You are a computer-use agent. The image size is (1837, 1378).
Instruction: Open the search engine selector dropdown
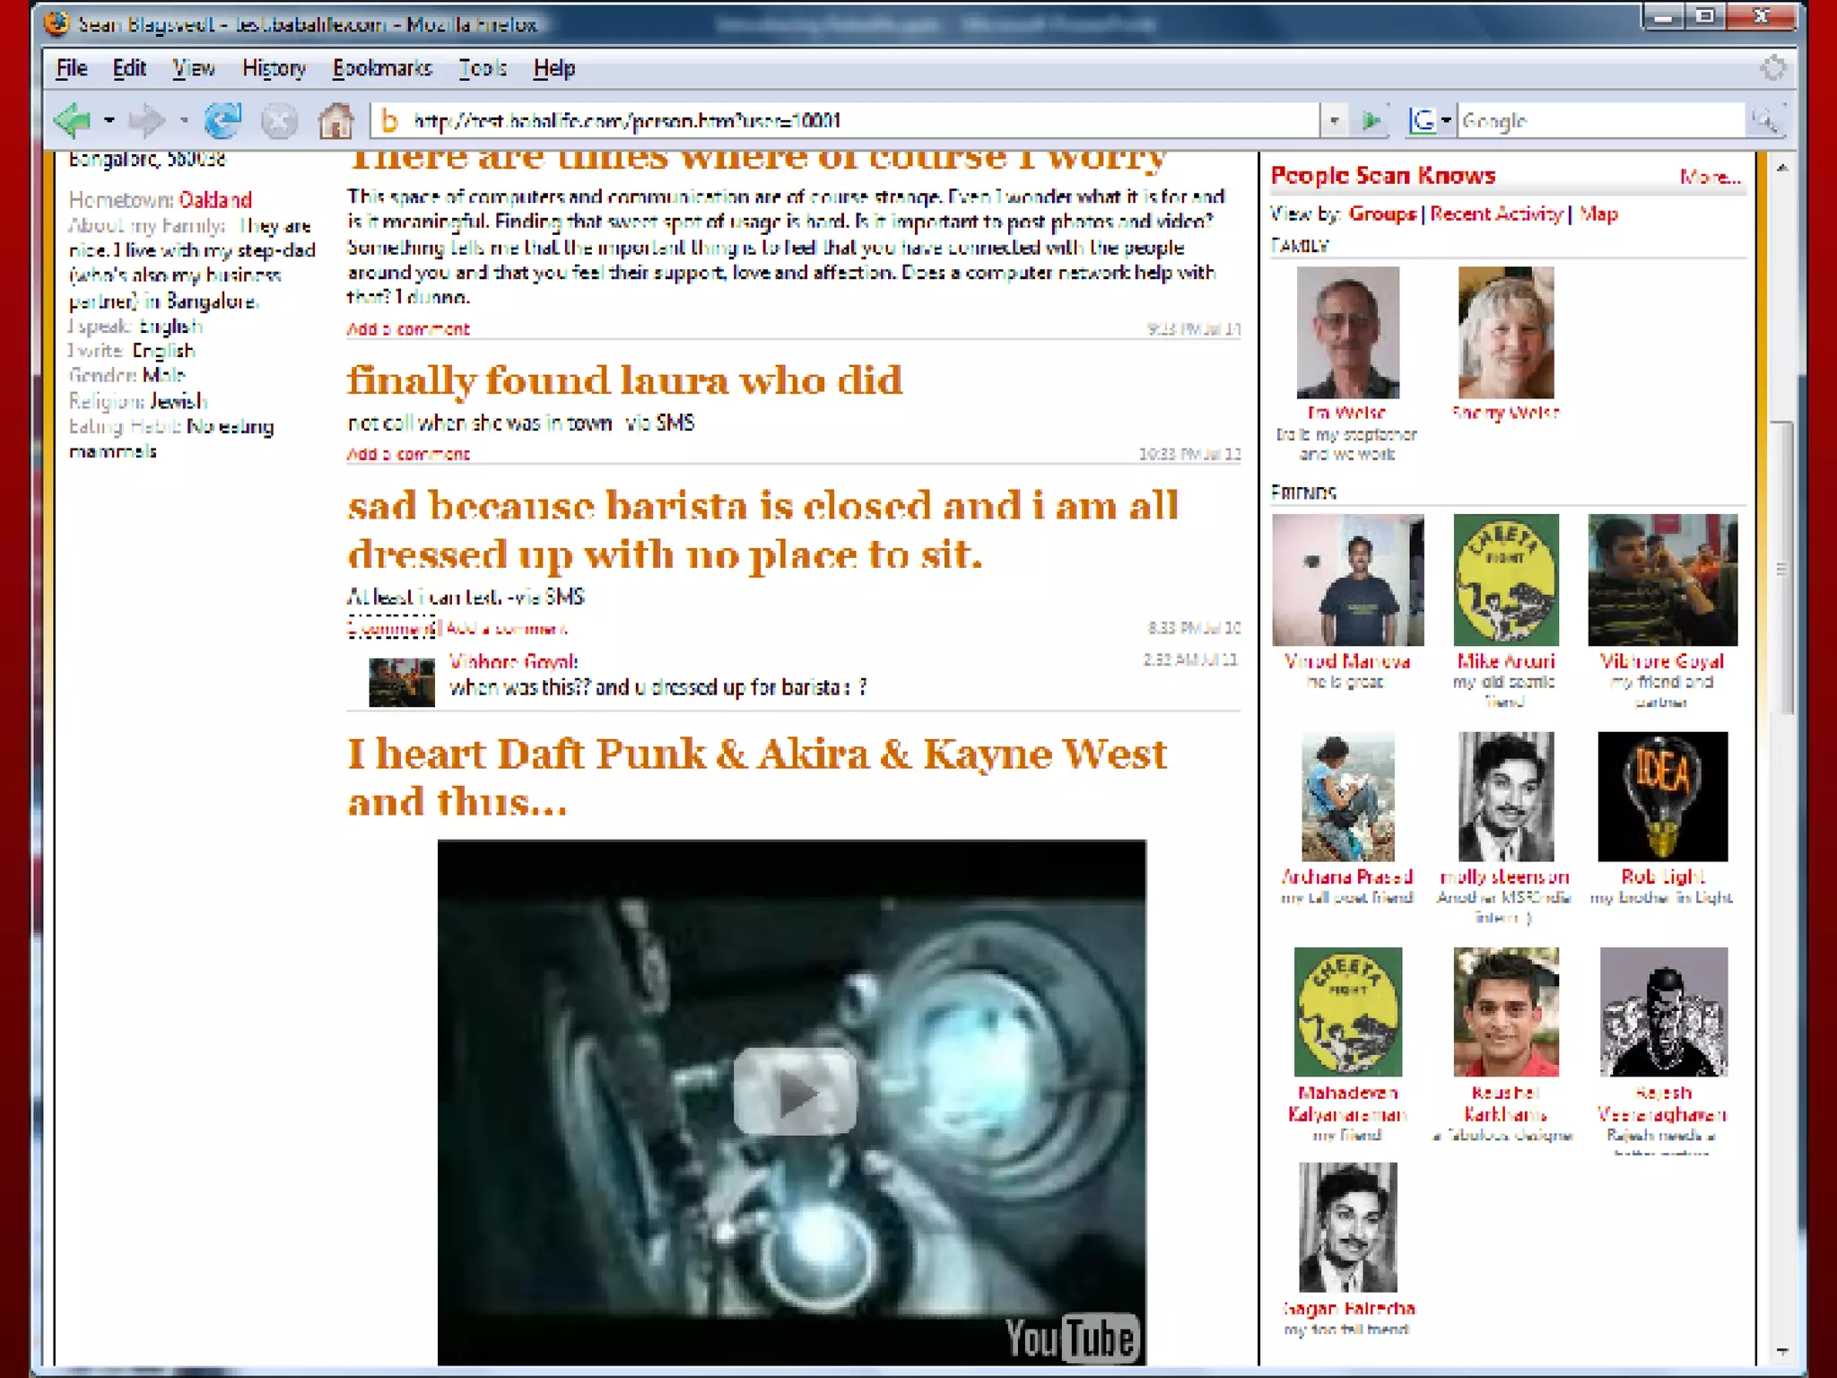click(1446, 120)
